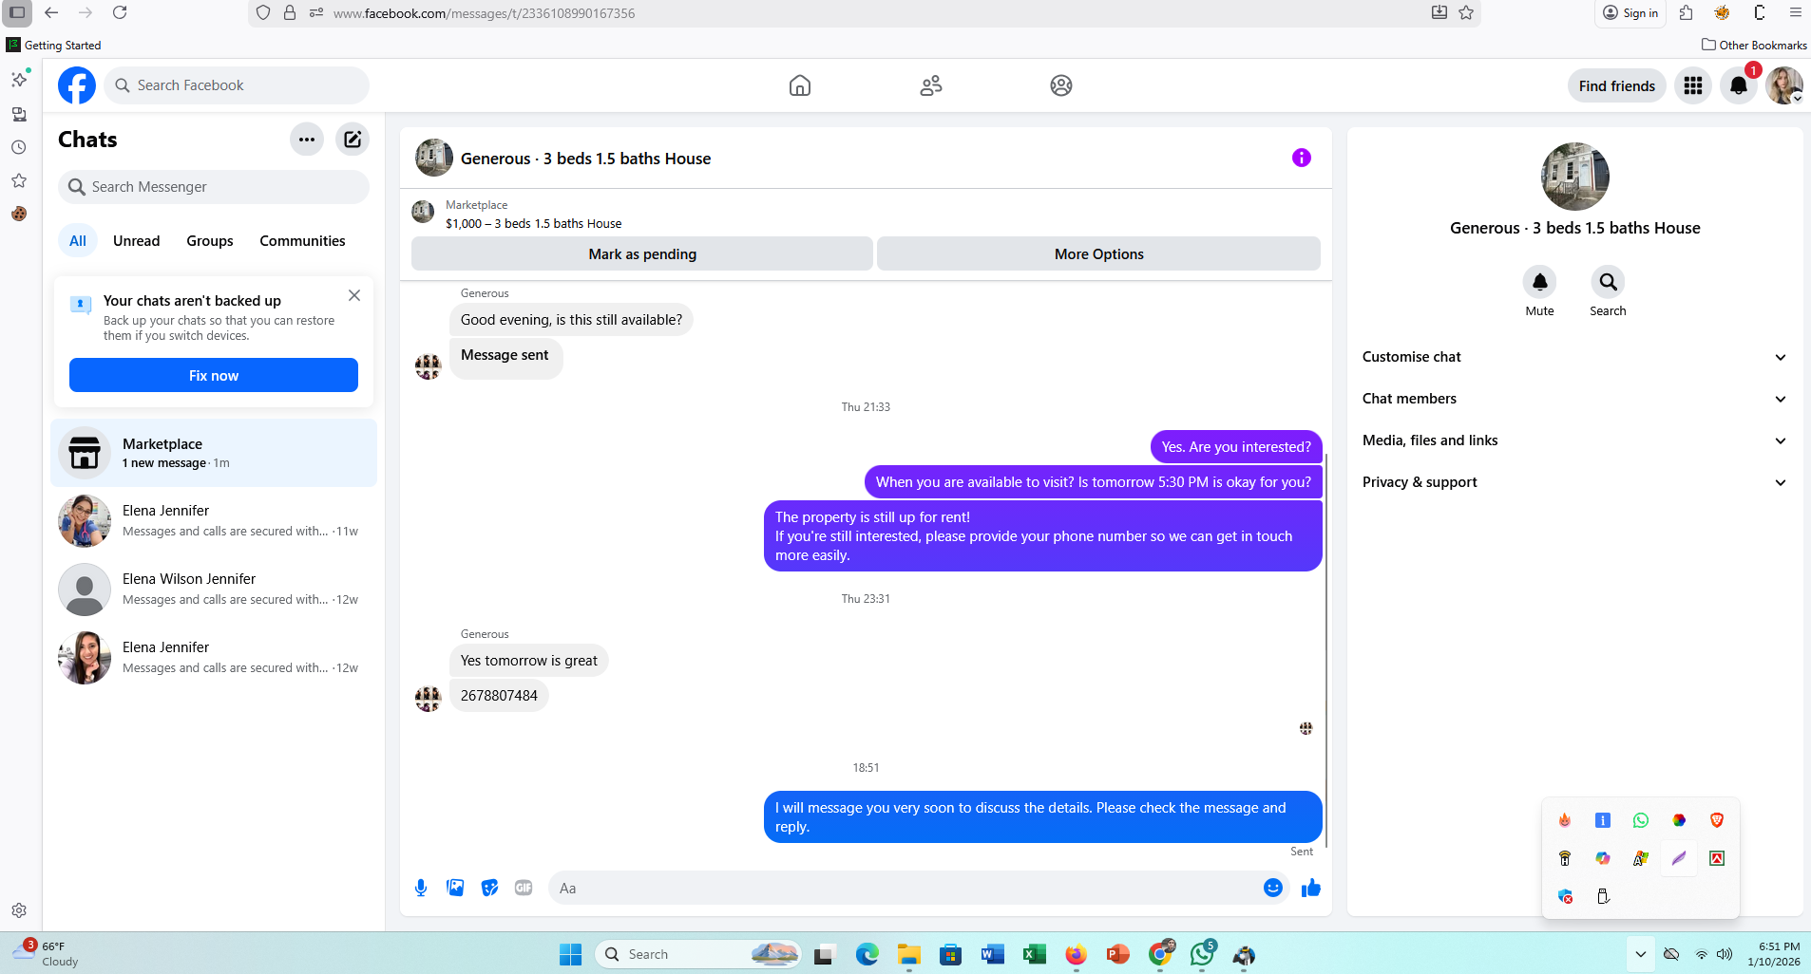Image resolution: width=1811 pixels, height=974 pixels.
Task: Click the Windows Start button
Action: (570, 954)
